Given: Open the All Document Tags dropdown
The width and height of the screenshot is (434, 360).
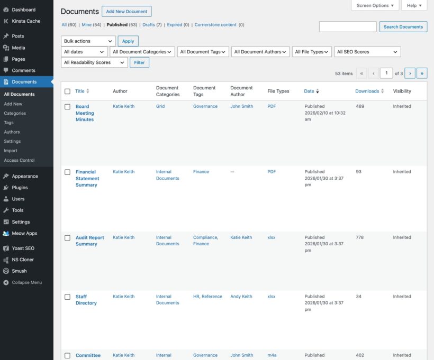Looking at the screenshot, I should click(x=203, y=52).
